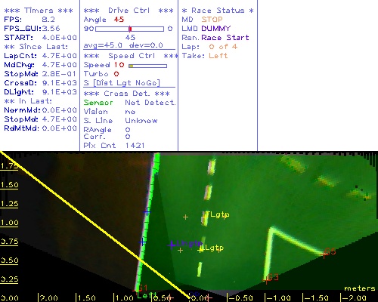The width and height of the screenshot is (378, 302).
Task: Click the Speed progress bar
Action: point(147,66)
